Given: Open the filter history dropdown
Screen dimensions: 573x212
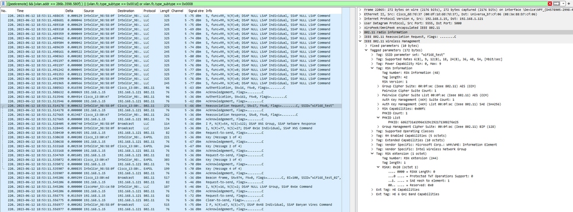Looking at the screenshot, I should click(x=563, y=3).
